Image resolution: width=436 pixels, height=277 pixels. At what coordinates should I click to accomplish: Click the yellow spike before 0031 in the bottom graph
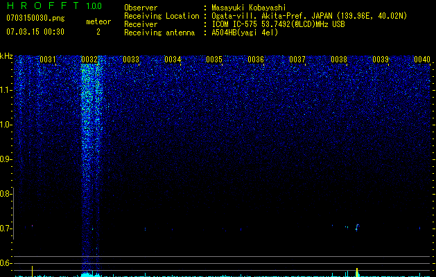33,271
